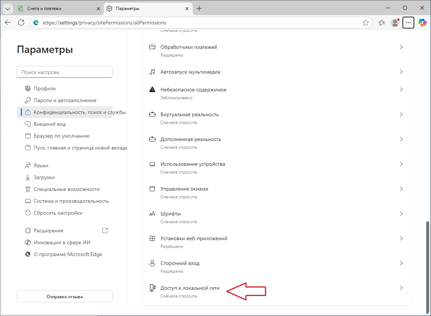Open the Доступ к локальной сети permission chevron
The width and height of the screenshot is (431, 316).
click(x=401, y=288)
